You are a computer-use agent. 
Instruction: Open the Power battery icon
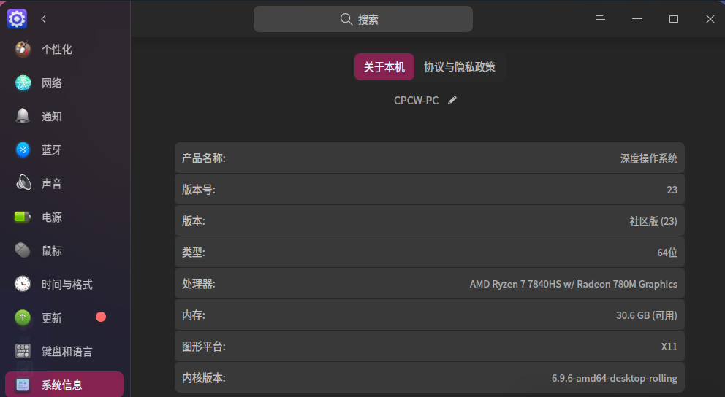coord(23,217)
